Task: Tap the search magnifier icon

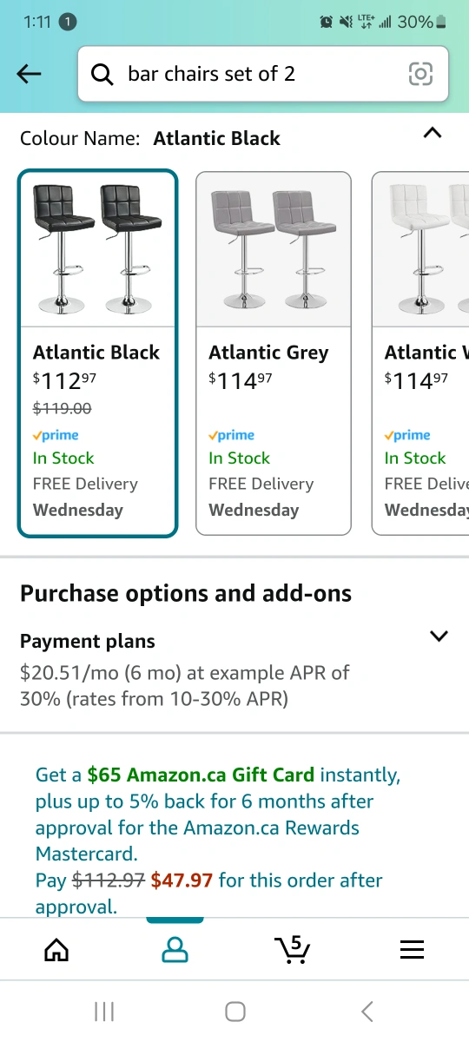Action: 102,75
